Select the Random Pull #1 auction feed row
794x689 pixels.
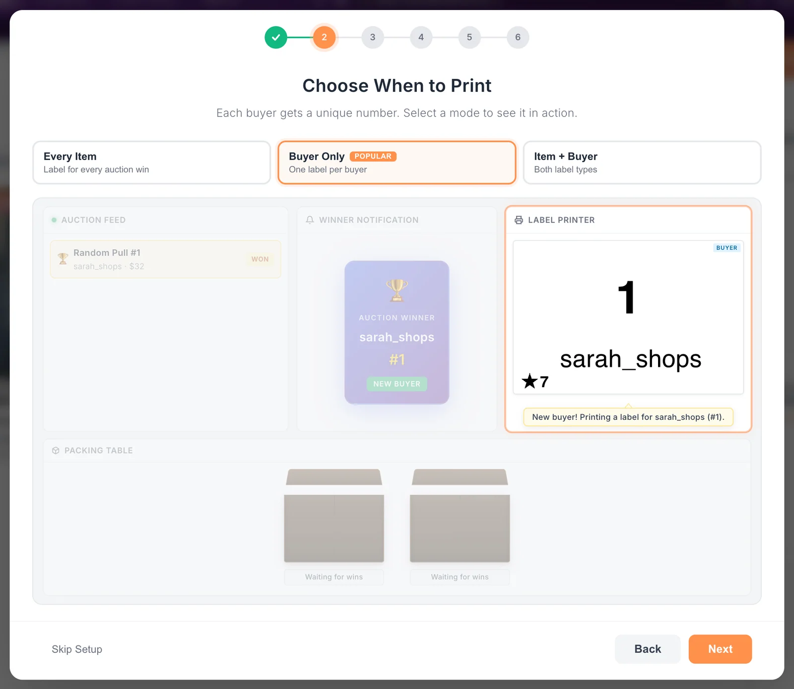tap(166, 259)
